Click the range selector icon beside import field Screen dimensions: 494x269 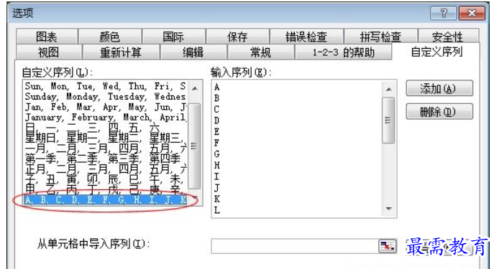coord(387,246)
